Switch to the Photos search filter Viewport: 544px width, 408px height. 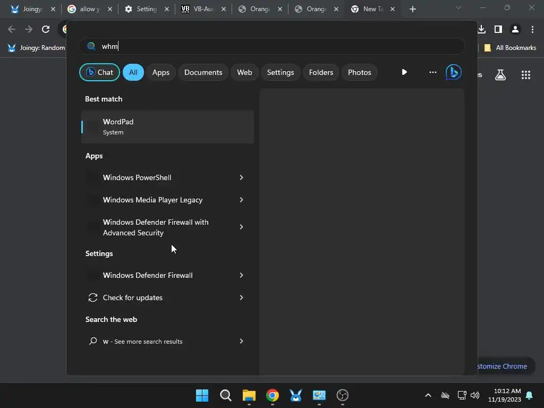click(360, 72)
